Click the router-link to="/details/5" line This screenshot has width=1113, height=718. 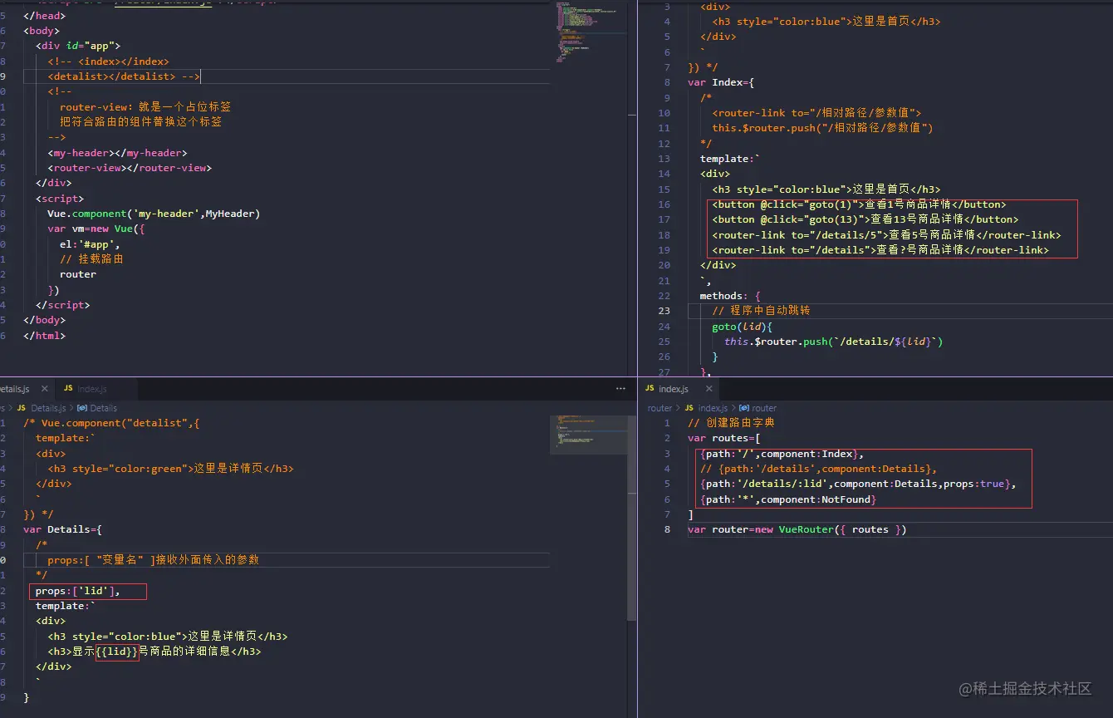pyautogui.click(x=886, y=235)
